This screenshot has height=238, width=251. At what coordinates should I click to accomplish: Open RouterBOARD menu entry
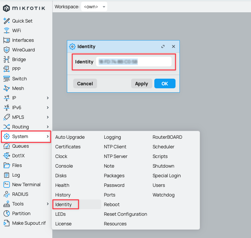[167, 137]
